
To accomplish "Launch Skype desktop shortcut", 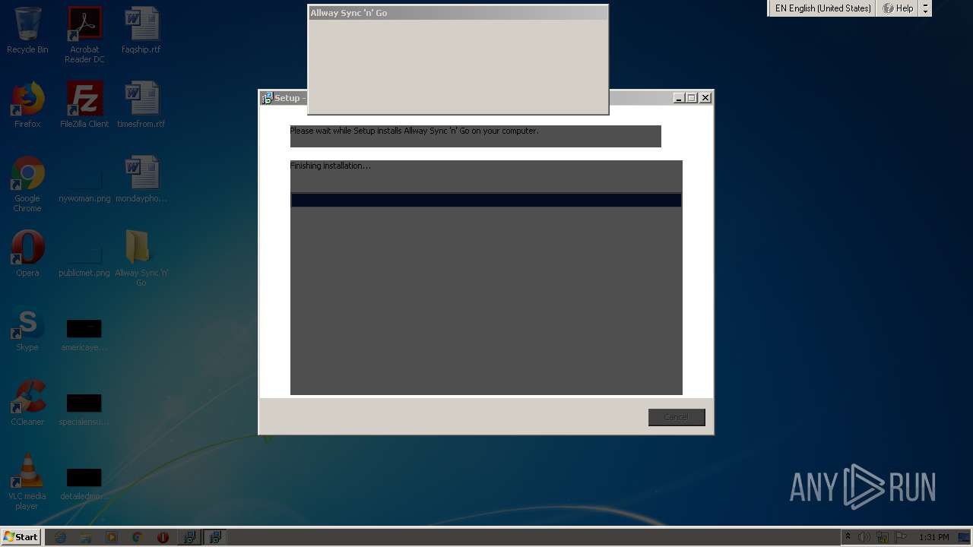I will tap(27, 328).
